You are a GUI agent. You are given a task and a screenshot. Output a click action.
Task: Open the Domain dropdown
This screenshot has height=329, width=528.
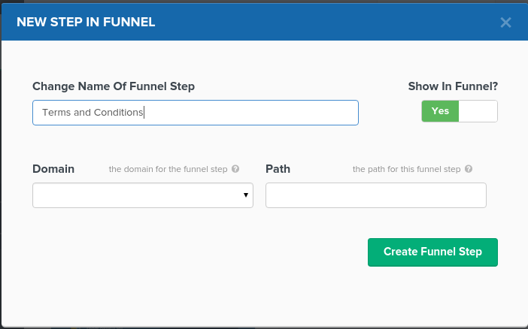coord(142,195)
